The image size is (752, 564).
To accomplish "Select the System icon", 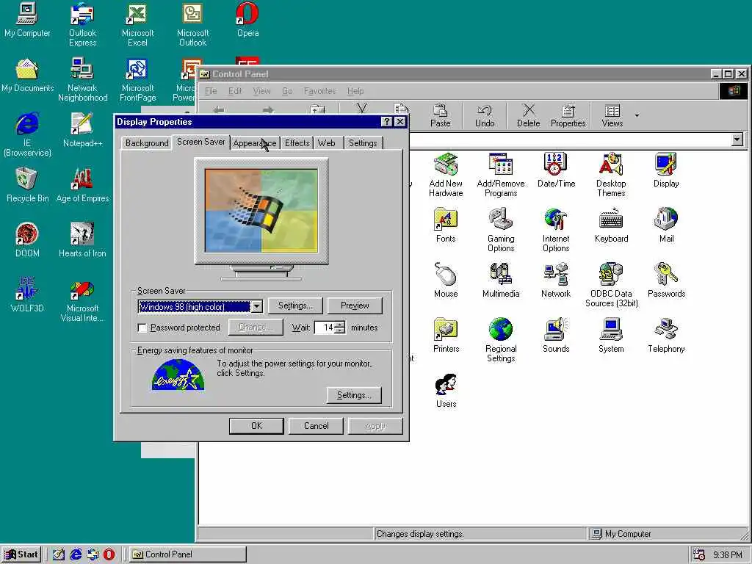I will (x=611, y=335).
